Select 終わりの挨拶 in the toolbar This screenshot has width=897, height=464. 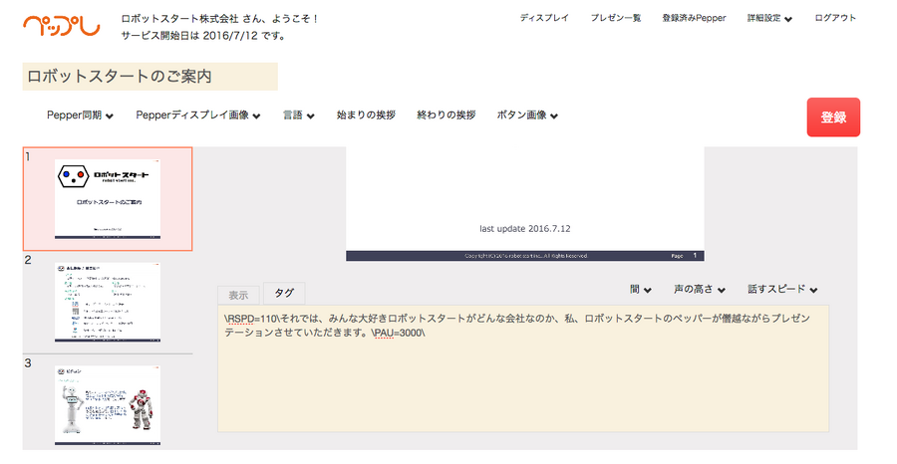pos(446,116)
